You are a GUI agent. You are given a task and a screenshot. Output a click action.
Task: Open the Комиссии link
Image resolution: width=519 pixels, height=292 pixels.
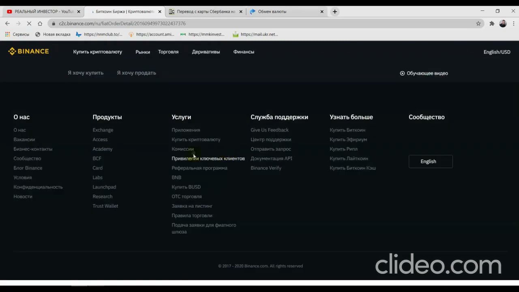coord(182,149)
